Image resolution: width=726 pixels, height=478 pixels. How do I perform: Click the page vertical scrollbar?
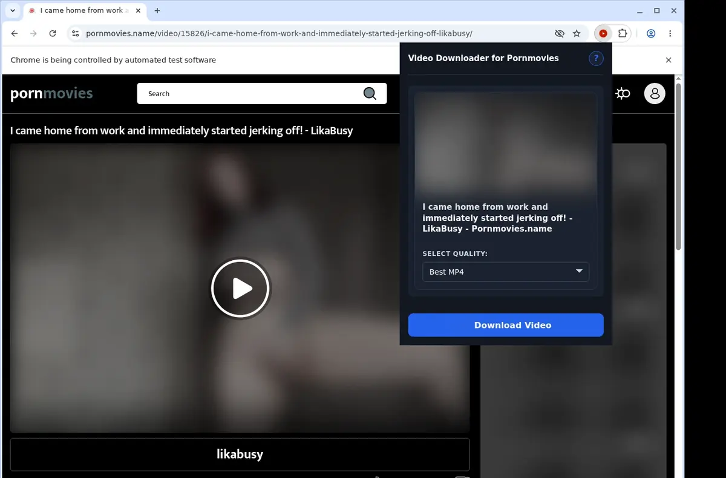(x=679, y=166)
